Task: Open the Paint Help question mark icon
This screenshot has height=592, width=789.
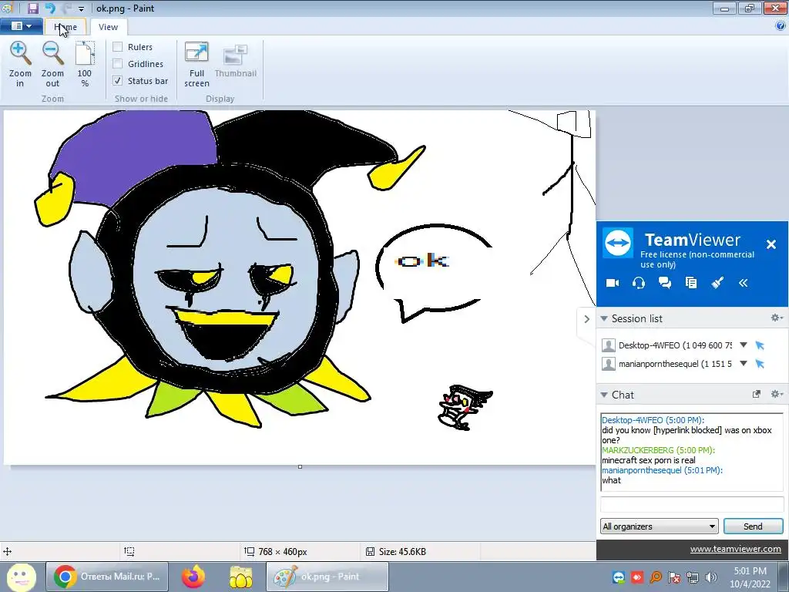Action: (781, 26)
